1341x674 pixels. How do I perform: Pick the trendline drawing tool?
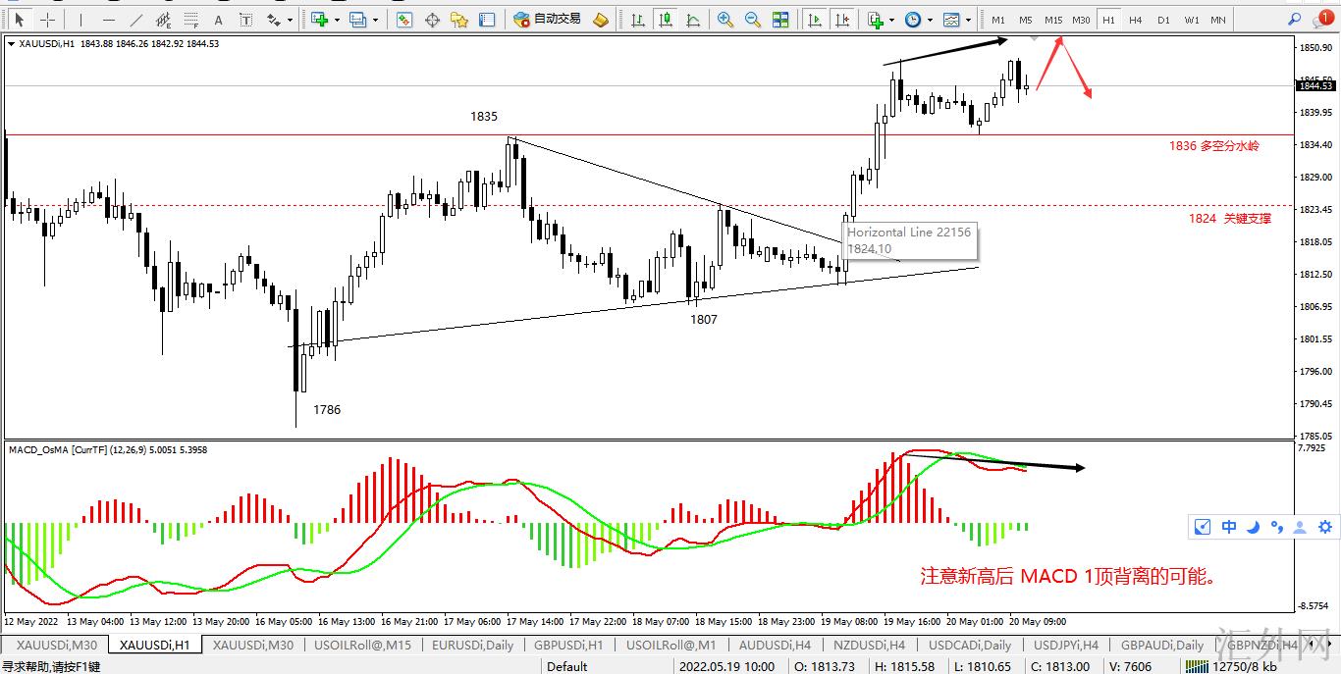(x=135, y=20)
